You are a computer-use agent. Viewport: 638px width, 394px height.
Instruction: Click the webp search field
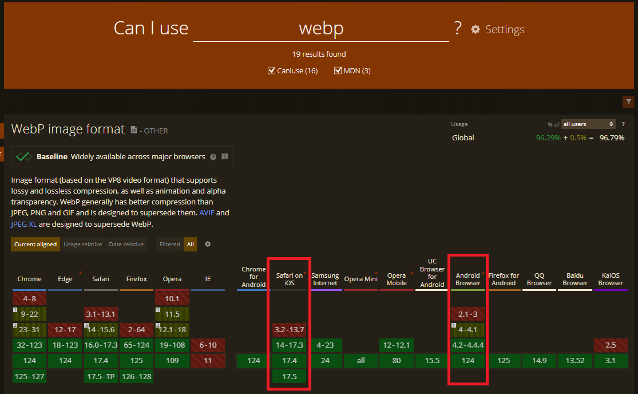(x=321, y=29)
